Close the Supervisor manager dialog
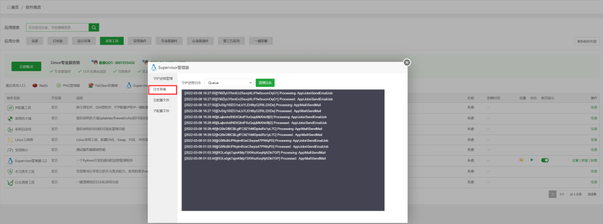Viewport: 603px width, 224px height. (407, 62)
